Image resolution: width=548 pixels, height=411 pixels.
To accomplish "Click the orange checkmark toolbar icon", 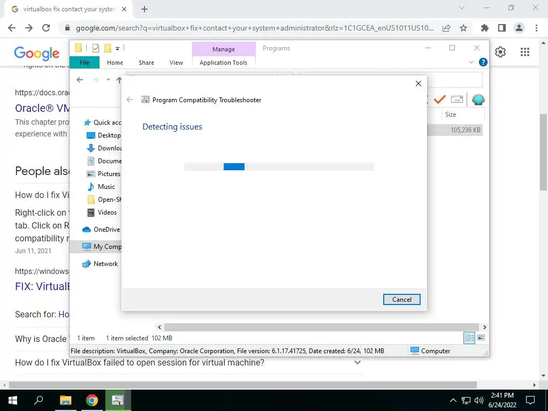I will [x=439, y=99].
